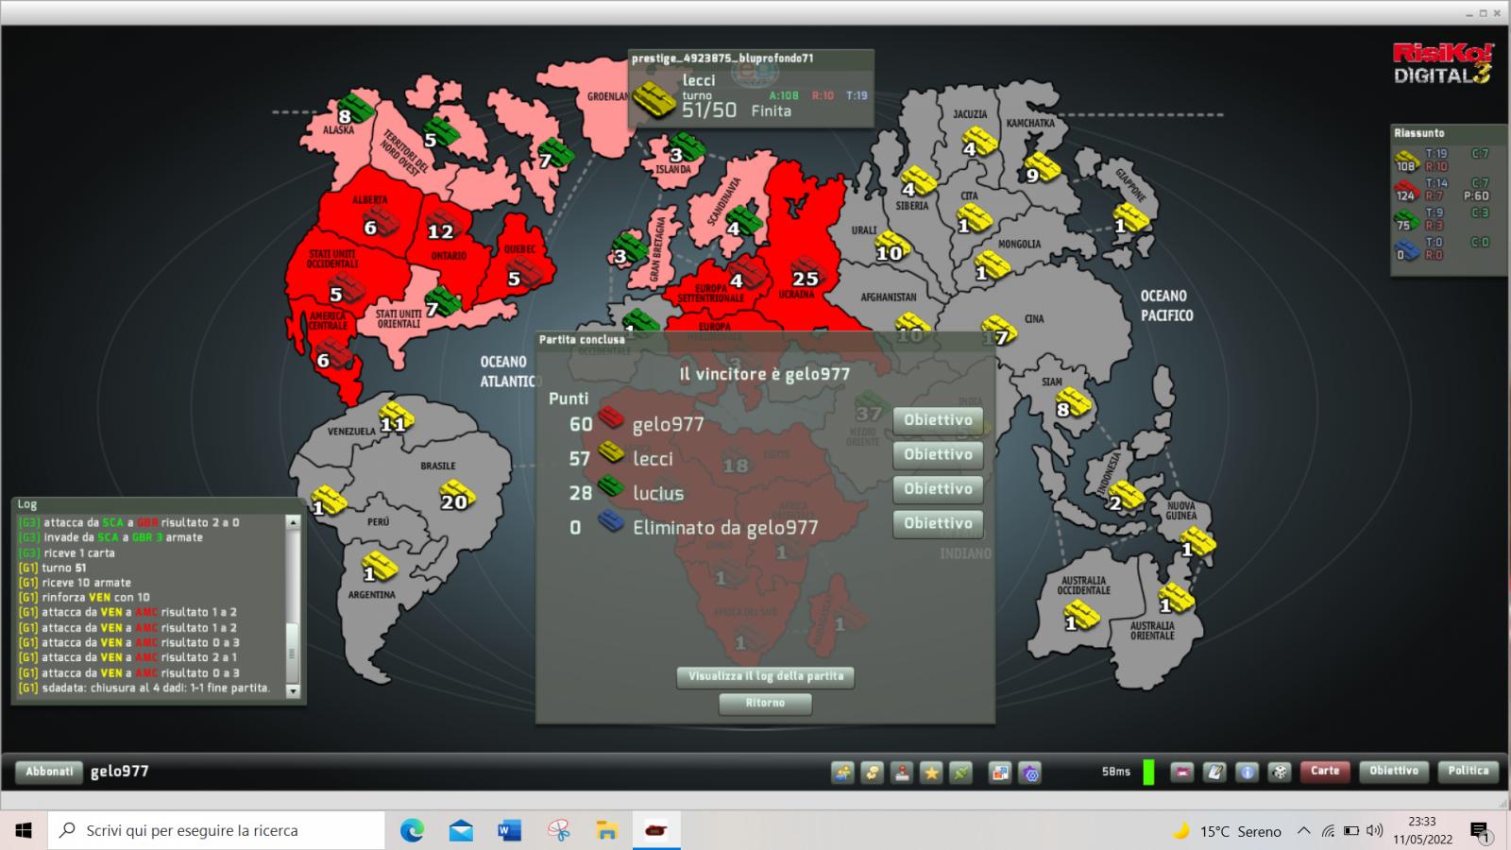Click the lecci player tank in turn panel

(x=654, y=98)
